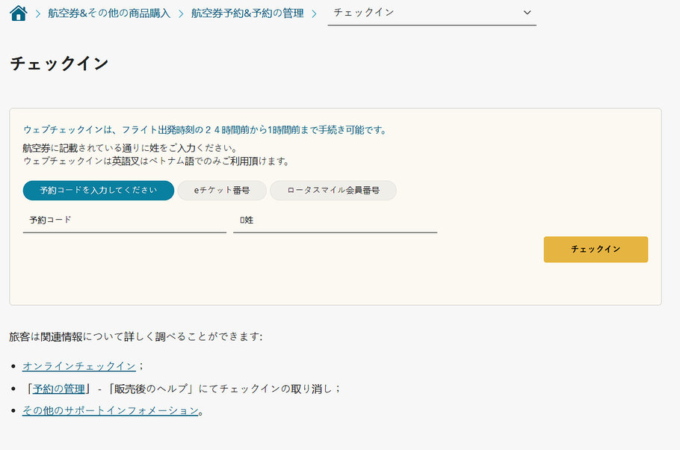Viewport: 680px width, 450px height.
Task: Open 航空券&その他の商品購入 breadcrumb link
Action: tap(109, 13)
